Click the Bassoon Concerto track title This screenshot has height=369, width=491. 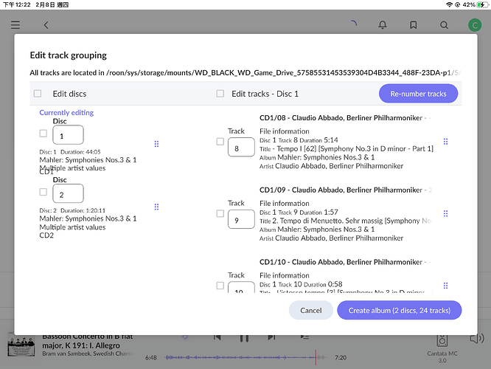click(x=88, y=341)
